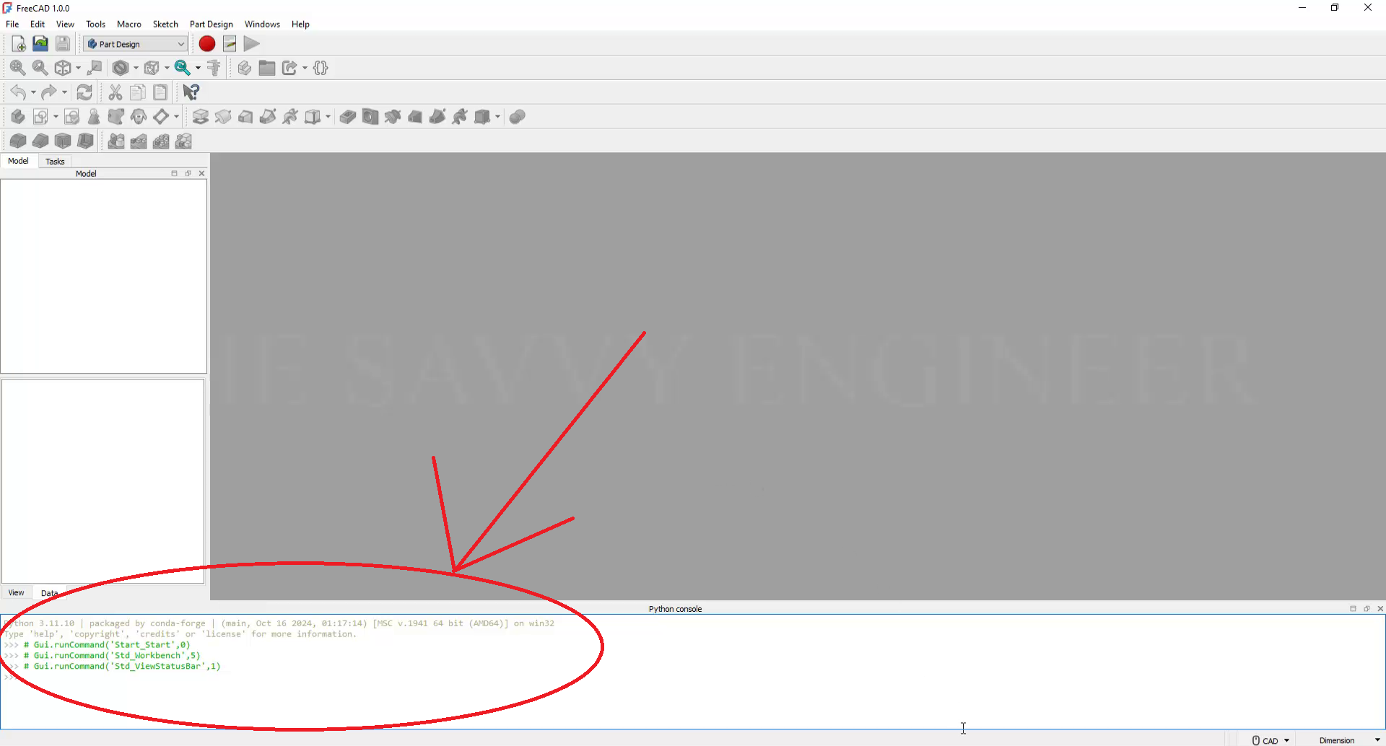Click the Boolean operation icon
The image size is (1386, 746).
pos(517,117)
